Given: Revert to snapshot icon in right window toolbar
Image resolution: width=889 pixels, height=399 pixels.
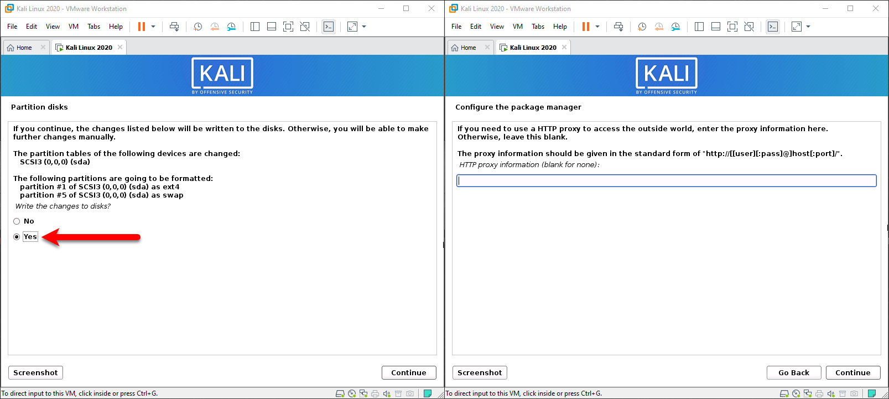Looking at the screenshot, I should point(659,27).
